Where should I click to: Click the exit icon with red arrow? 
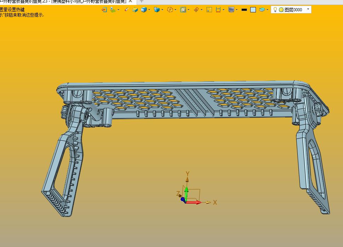(x=104, y=10)
